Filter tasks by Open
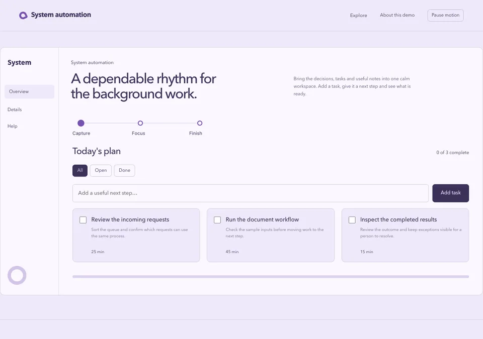Image resolution: width=483 pixels, height=339 pixels. 101,170
